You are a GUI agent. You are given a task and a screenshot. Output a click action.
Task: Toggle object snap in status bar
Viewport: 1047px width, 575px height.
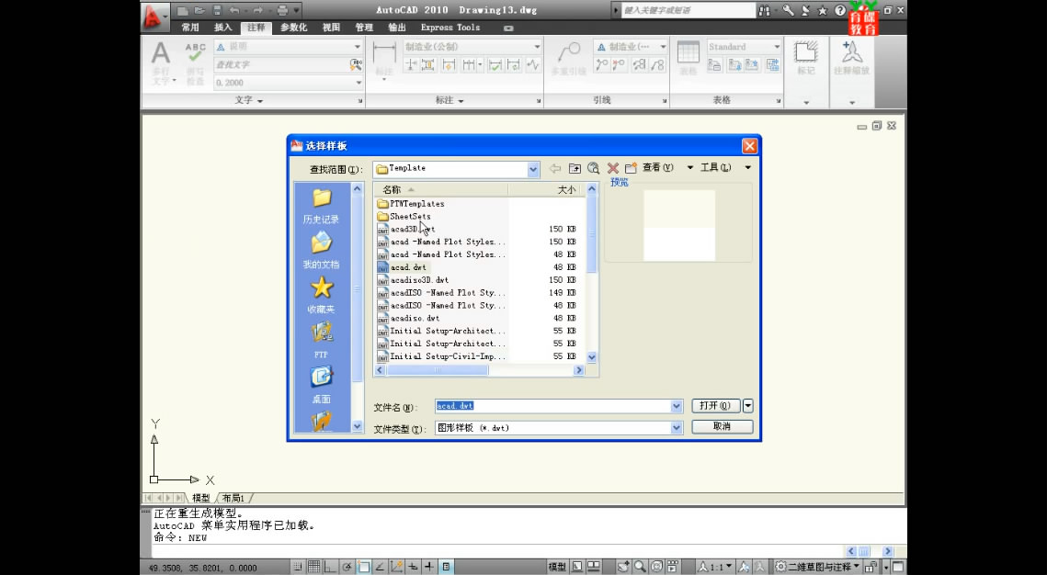tap(363, 567)
